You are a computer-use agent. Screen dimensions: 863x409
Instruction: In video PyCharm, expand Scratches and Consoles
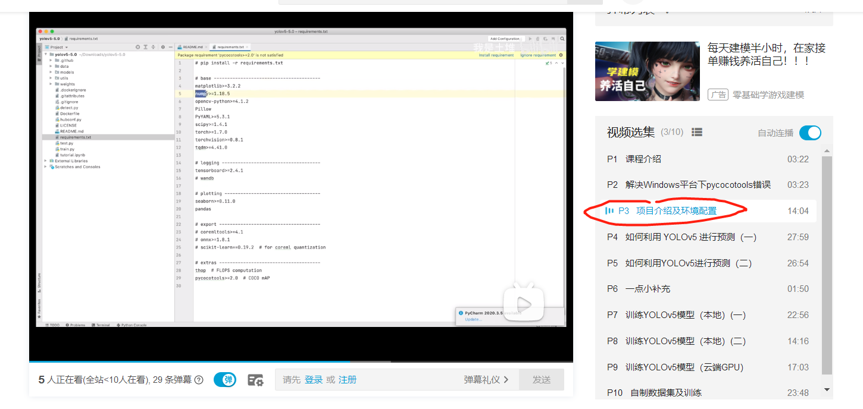(45, 167)
